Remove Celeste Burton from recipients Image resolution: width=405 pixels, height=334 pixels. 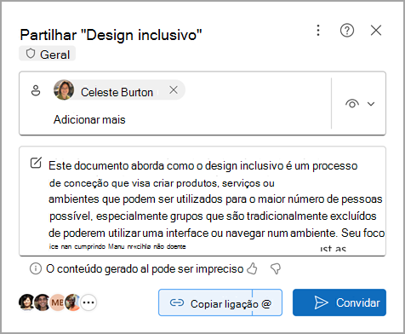pyautogui.click(x=174, y=90)
